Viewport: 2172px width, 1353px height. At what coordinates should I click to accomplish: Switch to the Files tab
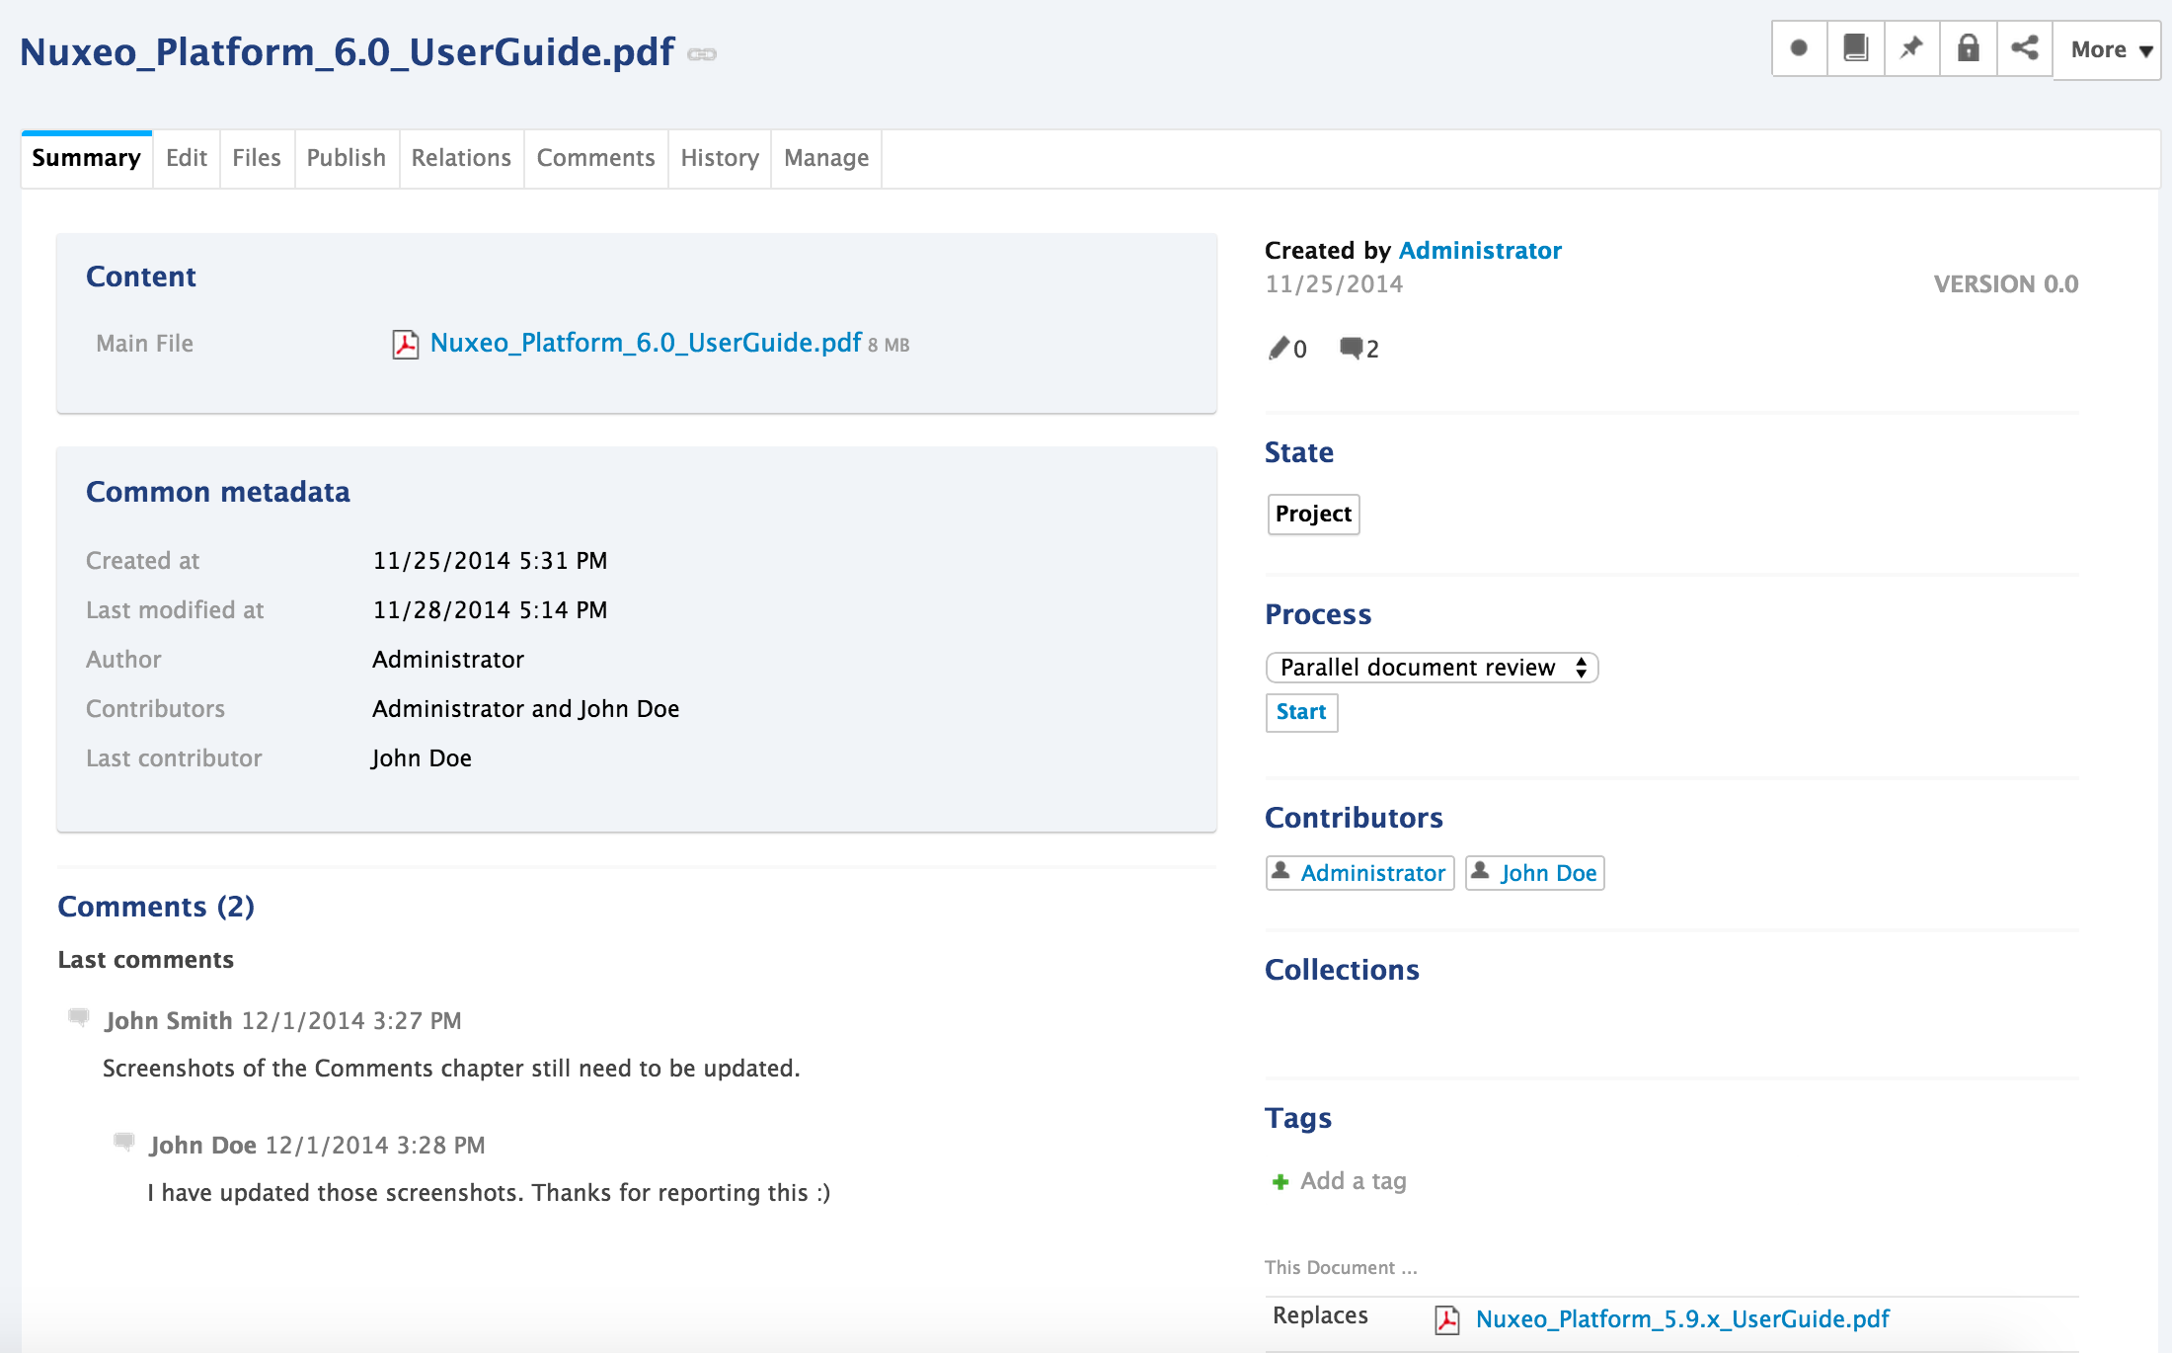257,158
